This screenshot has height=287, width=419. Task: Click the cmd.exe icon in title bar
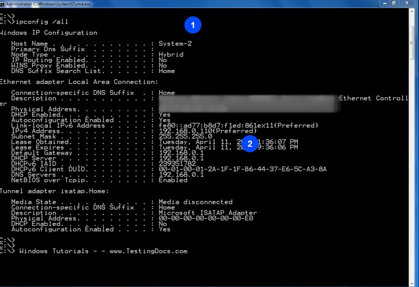(2, 4)
